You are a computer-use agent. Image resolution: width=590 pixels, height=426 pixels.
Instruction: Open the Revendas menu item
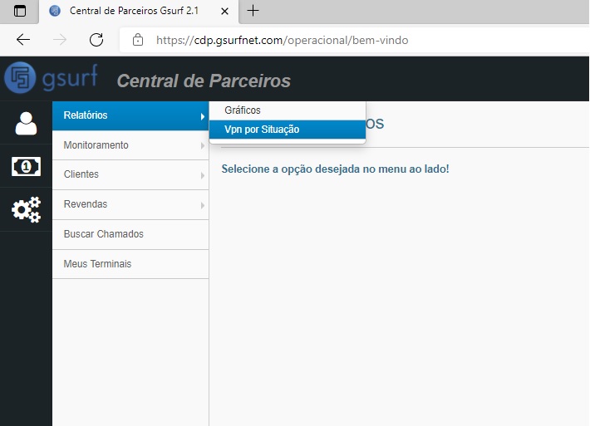130,204
